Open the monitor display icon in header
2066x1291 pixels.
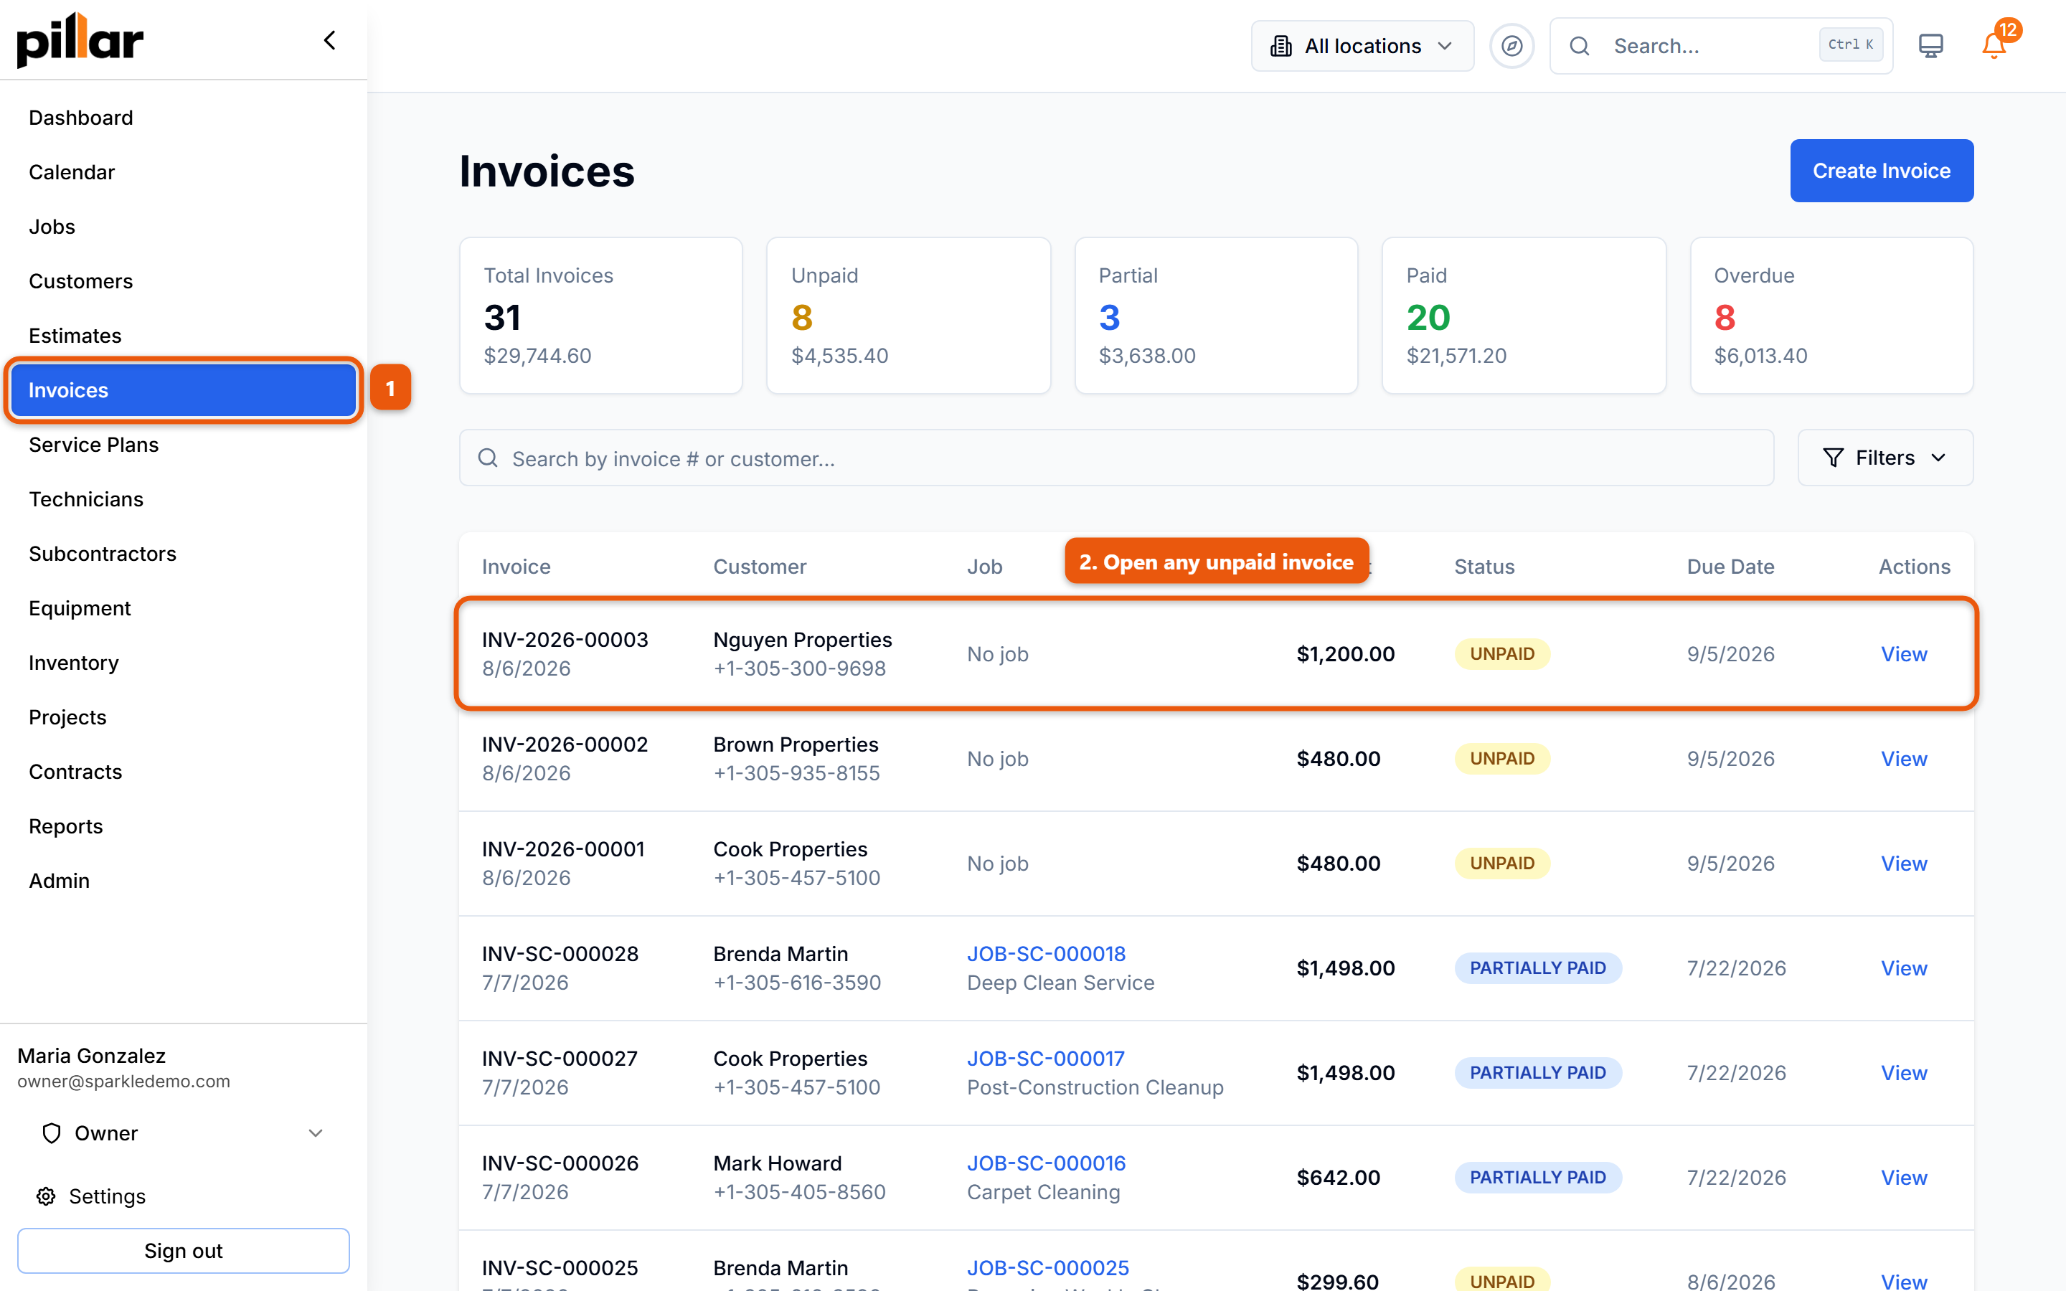(1930, 46)
